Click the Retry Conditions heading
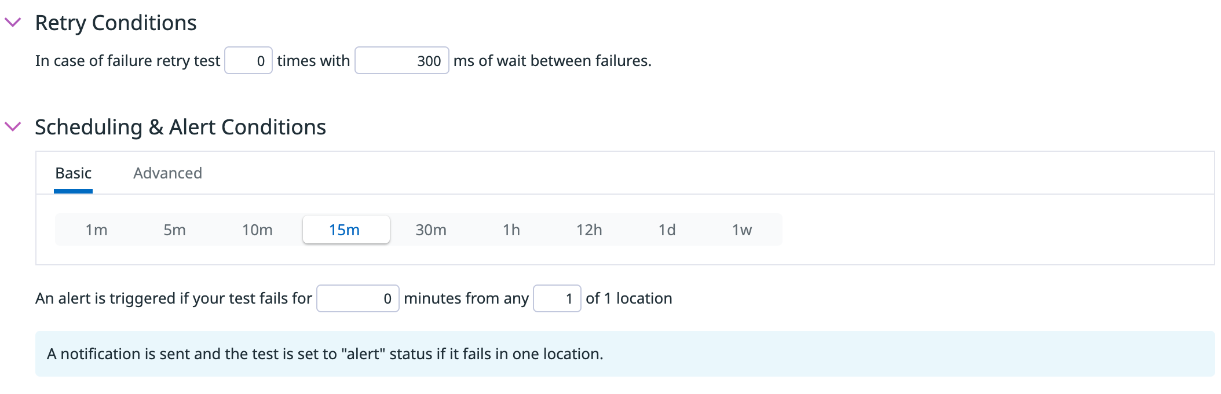1221x394 pixels. pos(116,23)
